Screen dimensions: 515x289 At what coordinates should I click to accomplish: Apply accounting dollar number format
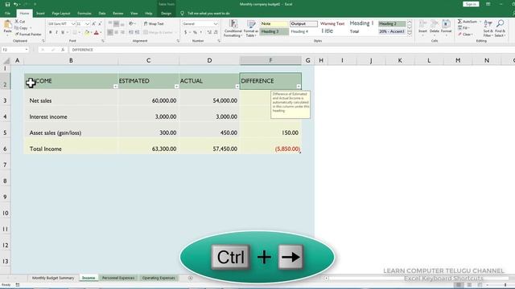coord(186,32)
